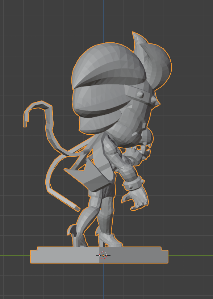Click the 3D cursor on the pedestal

[x=103, y=255]
